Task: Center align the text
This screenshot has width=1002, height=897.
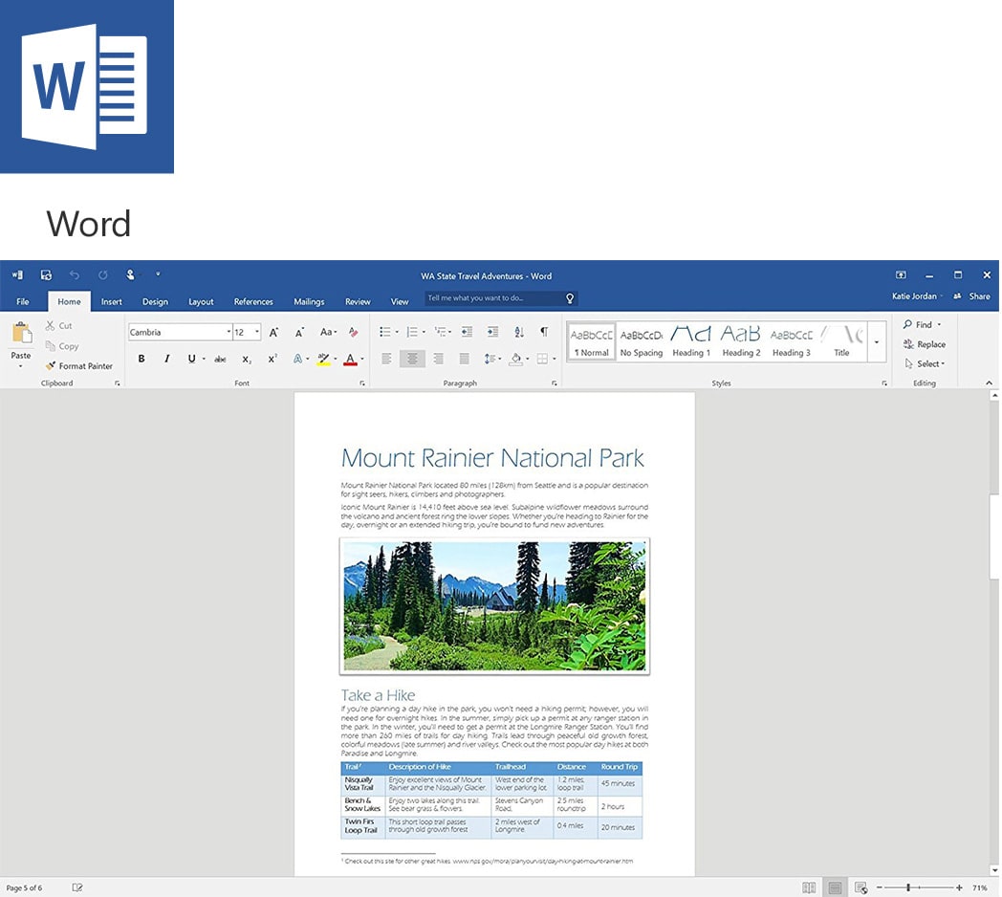Action: tap(412, 359)
